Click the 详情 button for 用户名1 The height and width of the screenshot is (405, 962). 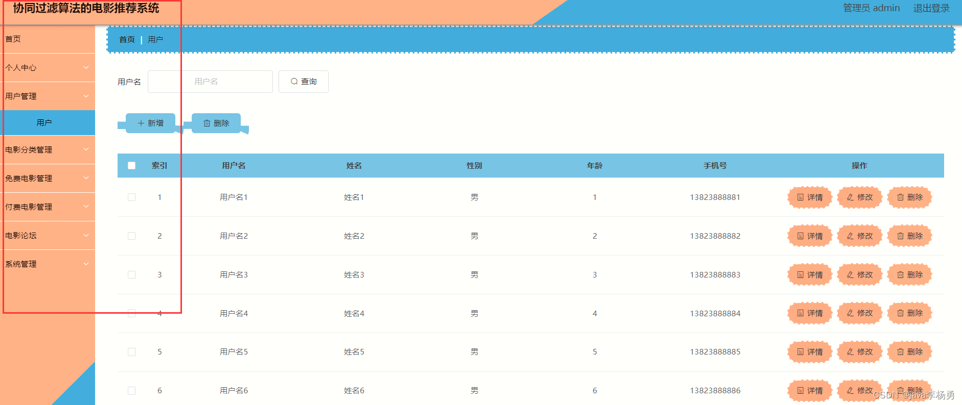810,197
